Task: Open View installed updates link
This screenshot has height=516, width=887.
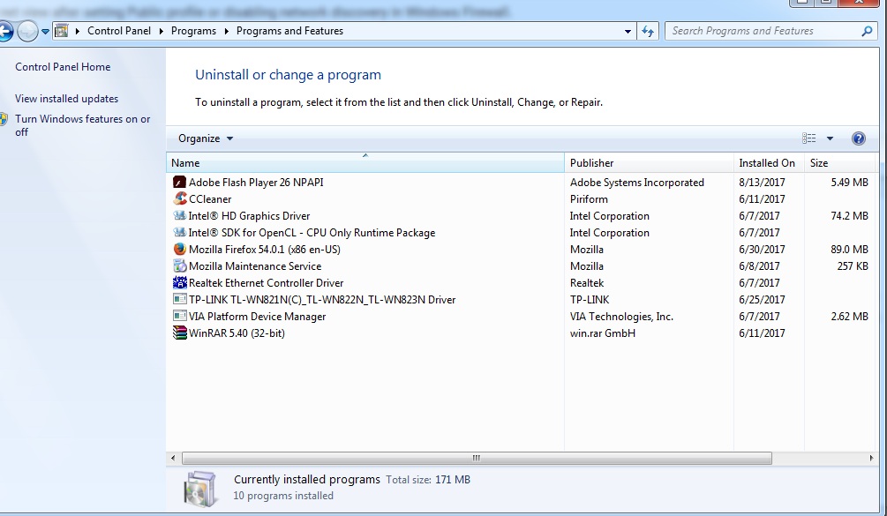Action: tap(67, 98)
